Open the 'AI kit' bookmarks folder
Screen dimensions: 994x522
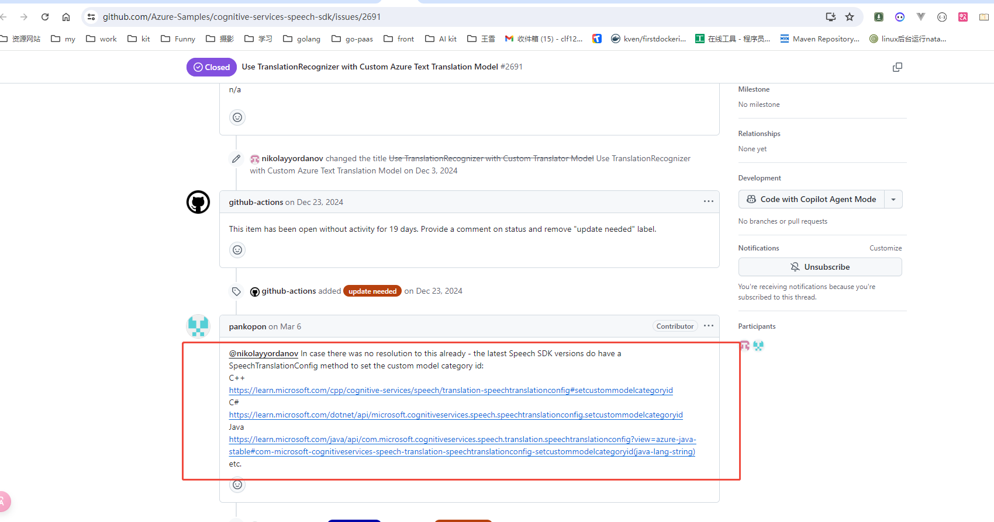441,39
